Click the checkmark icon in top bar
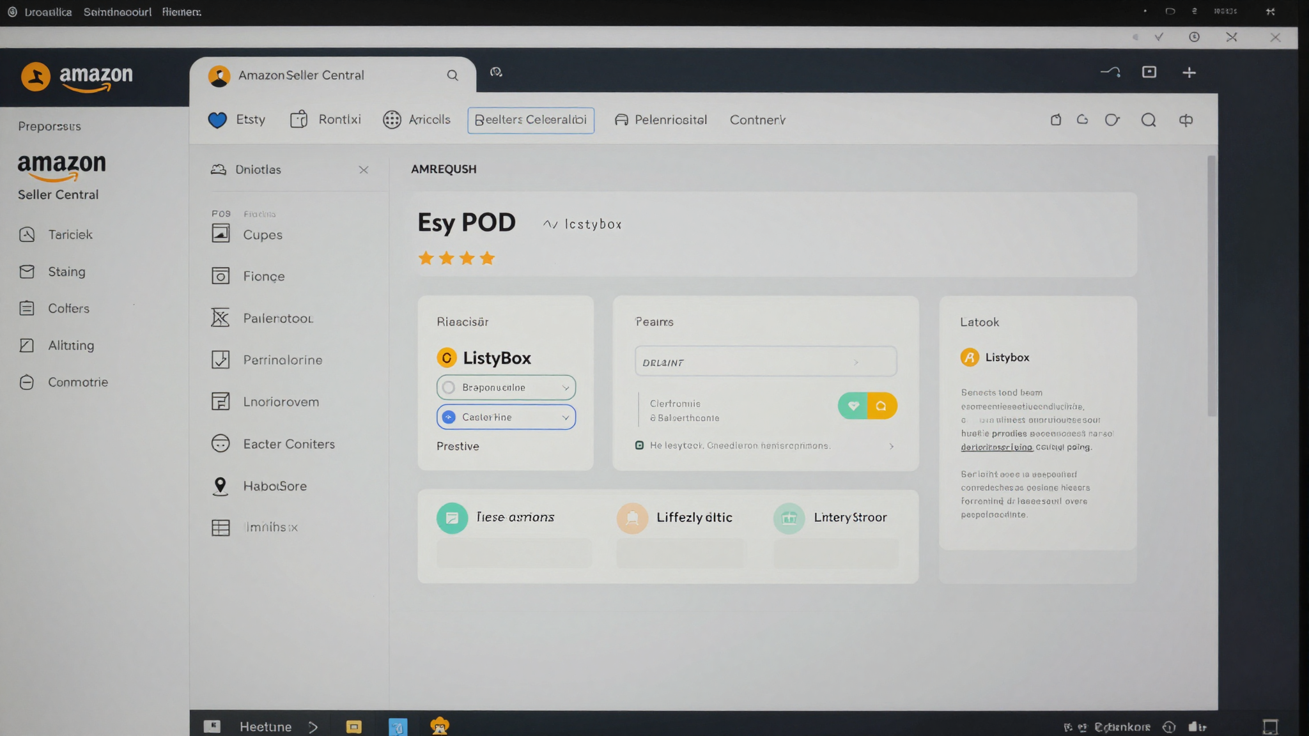Viewport: 1309px width, 736px height. (1159, 37)
